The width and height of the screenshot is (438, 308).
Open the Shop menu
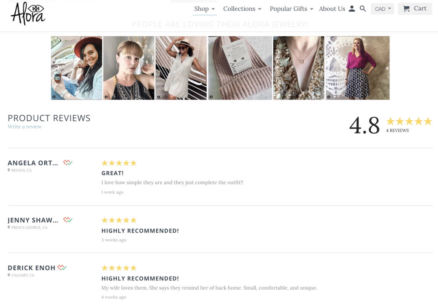coord(205,9)
